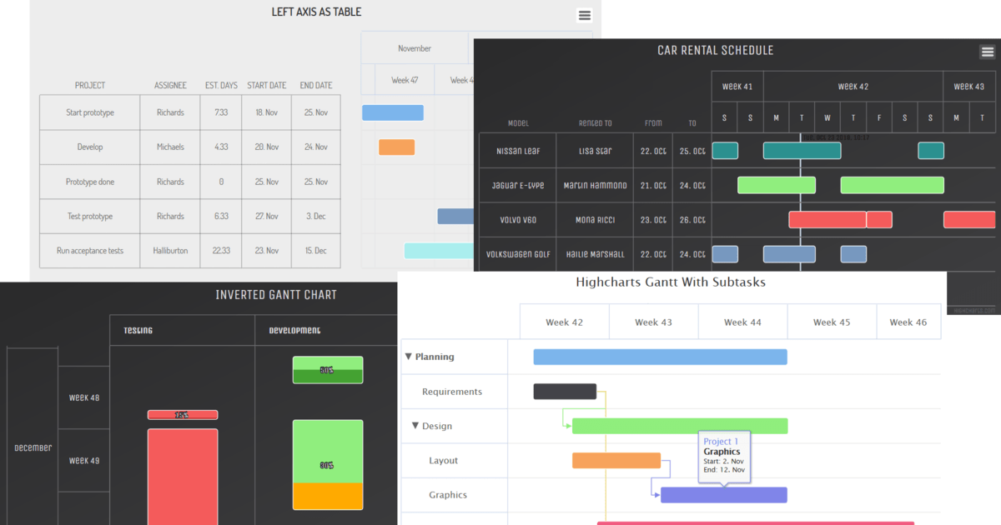Click the EST. DAYS column header
This screenshot has height=525, width=1001.
[x=221, y=86]
